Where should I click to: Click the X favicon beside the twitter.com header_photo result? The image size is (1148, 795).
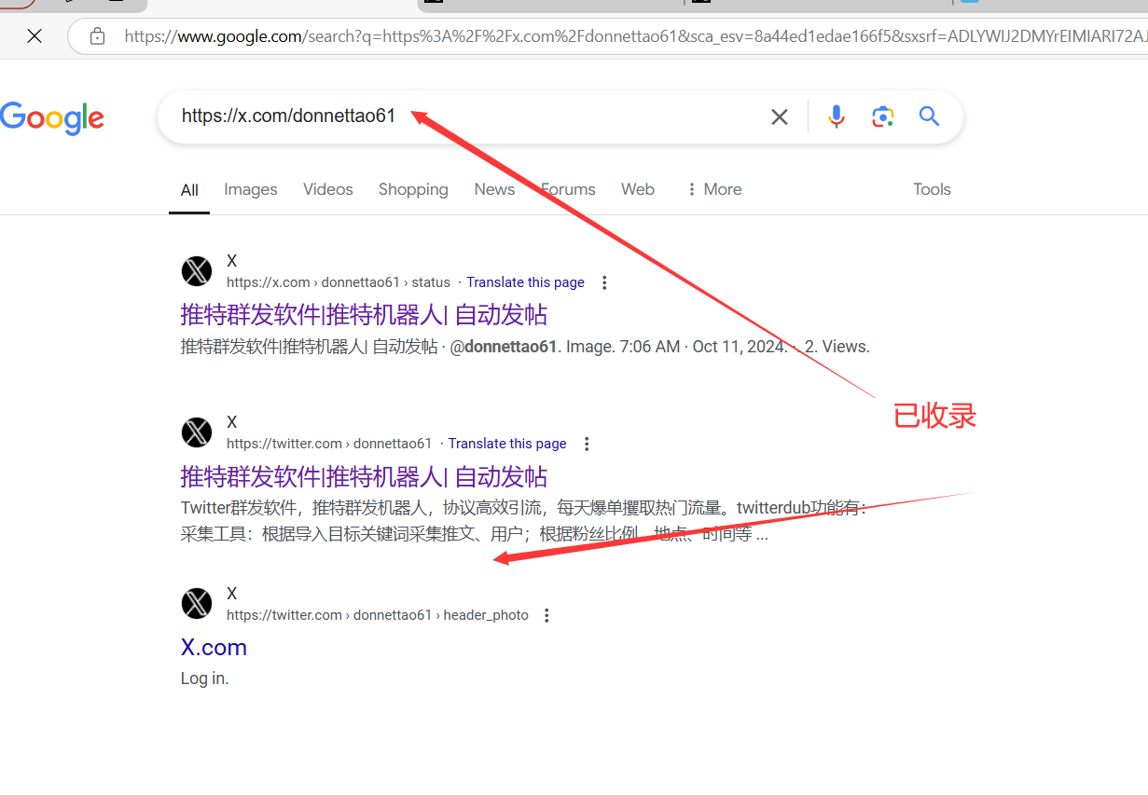pos(196,603)
